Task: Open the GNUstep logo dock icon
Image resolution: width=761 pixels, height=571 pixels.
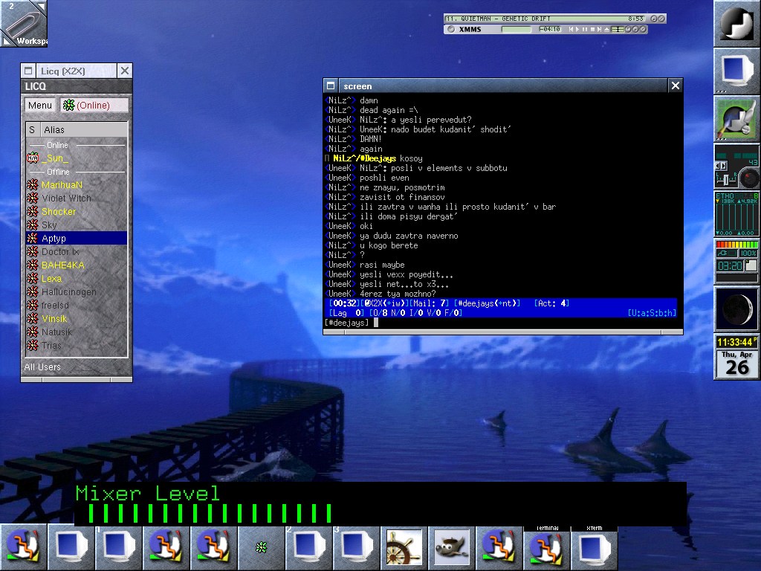Action: [736, 23]
